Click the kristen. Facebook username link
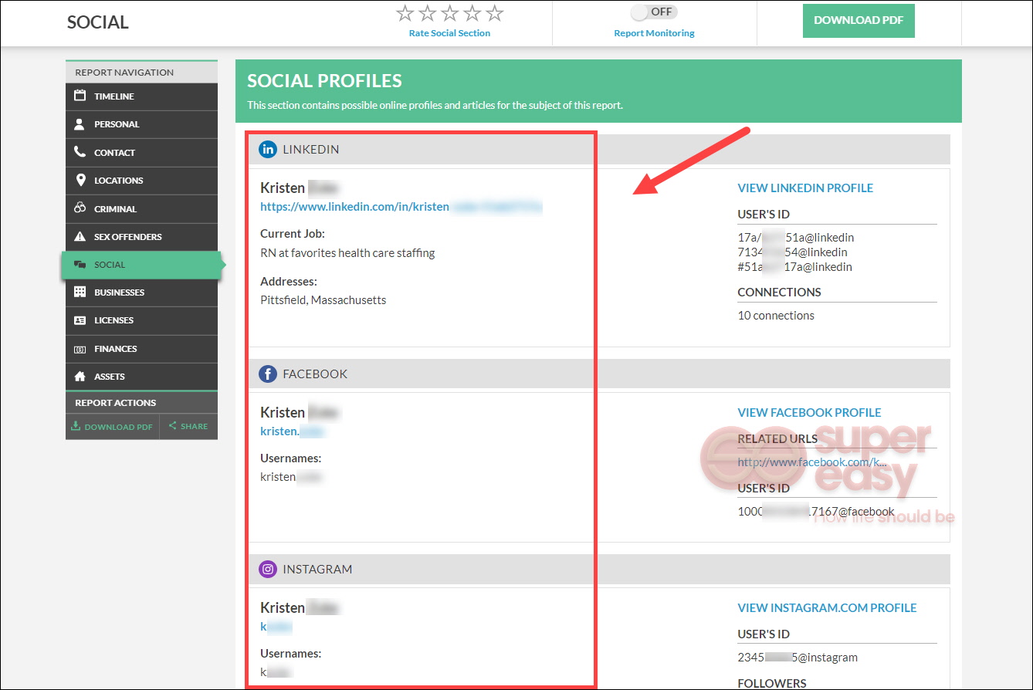 click(293, 431)
